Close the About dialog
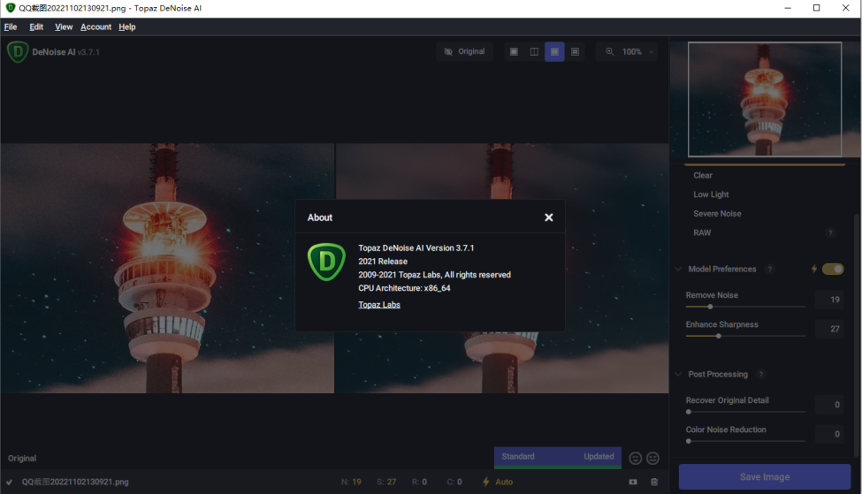This screenshot has height=494, width=862. tap(548, 217)
